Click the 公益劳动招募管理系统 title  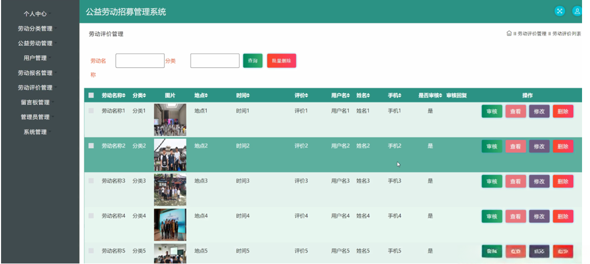coord(126,12)
